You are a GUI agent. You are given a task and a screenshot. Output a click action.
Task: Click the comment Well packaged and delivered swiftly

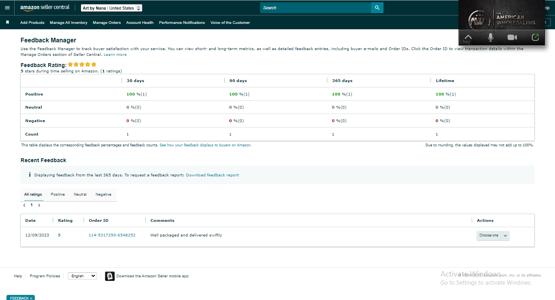186,235
